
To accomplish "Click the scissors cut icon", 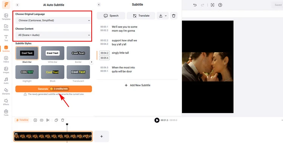I will coord(48,120).
